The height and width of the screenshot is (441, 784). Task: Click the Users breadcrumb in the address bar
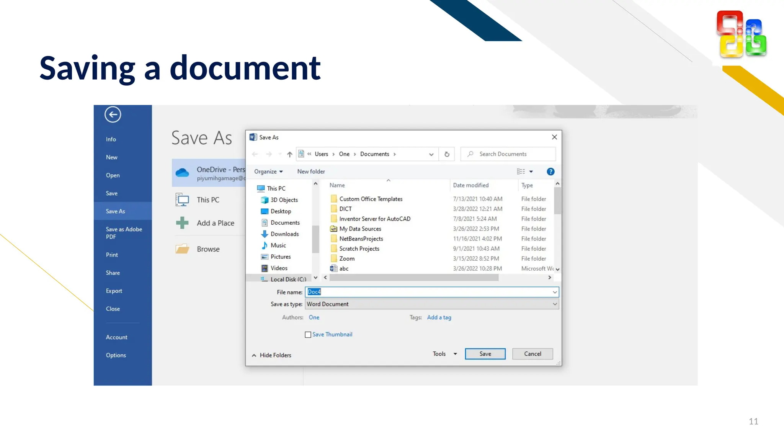point(322,154)
